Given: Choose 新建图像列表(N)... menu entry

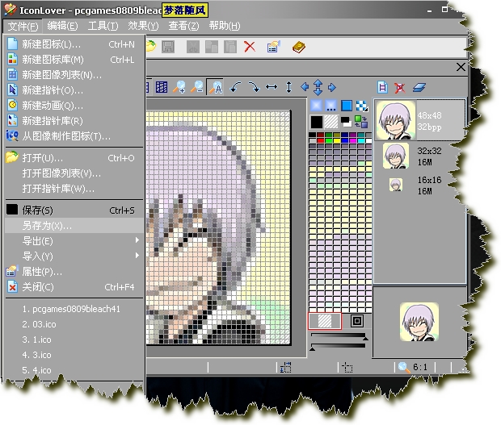Looking at the screenshot, I should point(74,75).
